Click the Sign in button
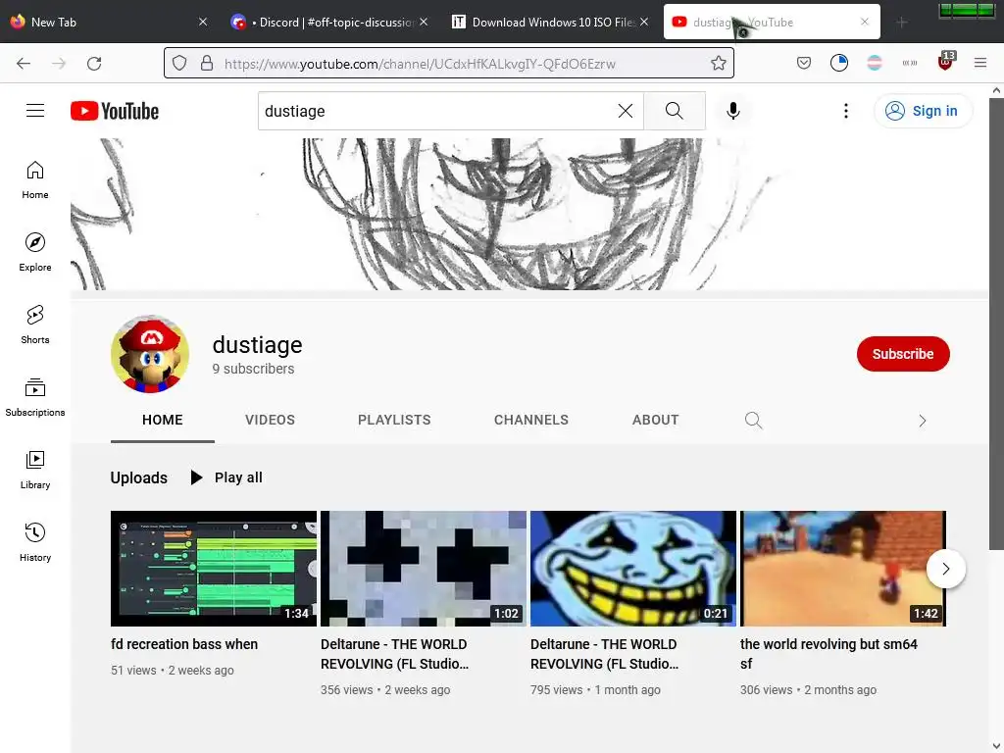The width and height of the screenshot is (1004, 753). (923, 111)
